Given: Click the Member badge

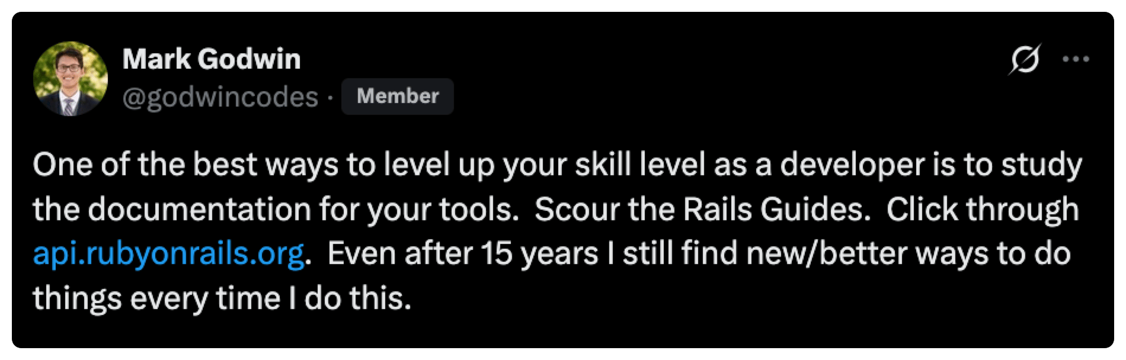Looking at the screenshot, I should coord(398,96).
